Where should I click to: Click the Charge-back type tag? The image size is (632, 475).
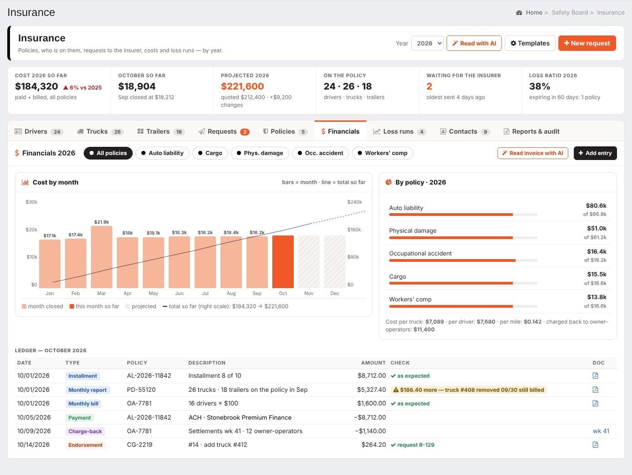(85, 431)
